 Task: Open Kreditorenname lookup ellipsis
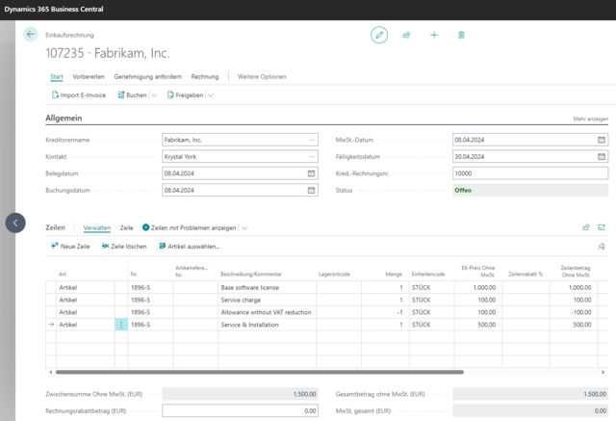pyautogui.click(x=312, y=140)
